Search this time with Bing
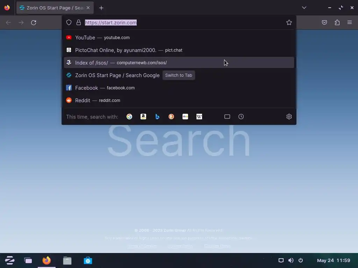 click(157, 117)
